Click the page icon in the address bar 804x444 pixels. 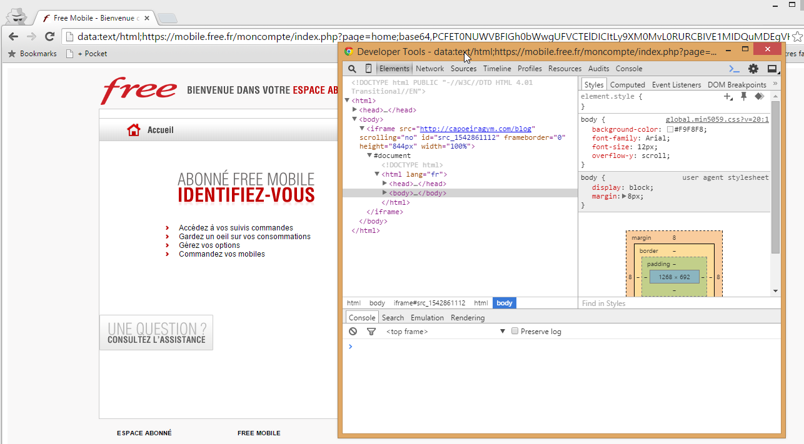tap(70, 36)
